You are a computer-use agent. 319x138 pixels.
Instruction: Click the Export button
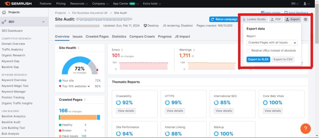point(293,19)
